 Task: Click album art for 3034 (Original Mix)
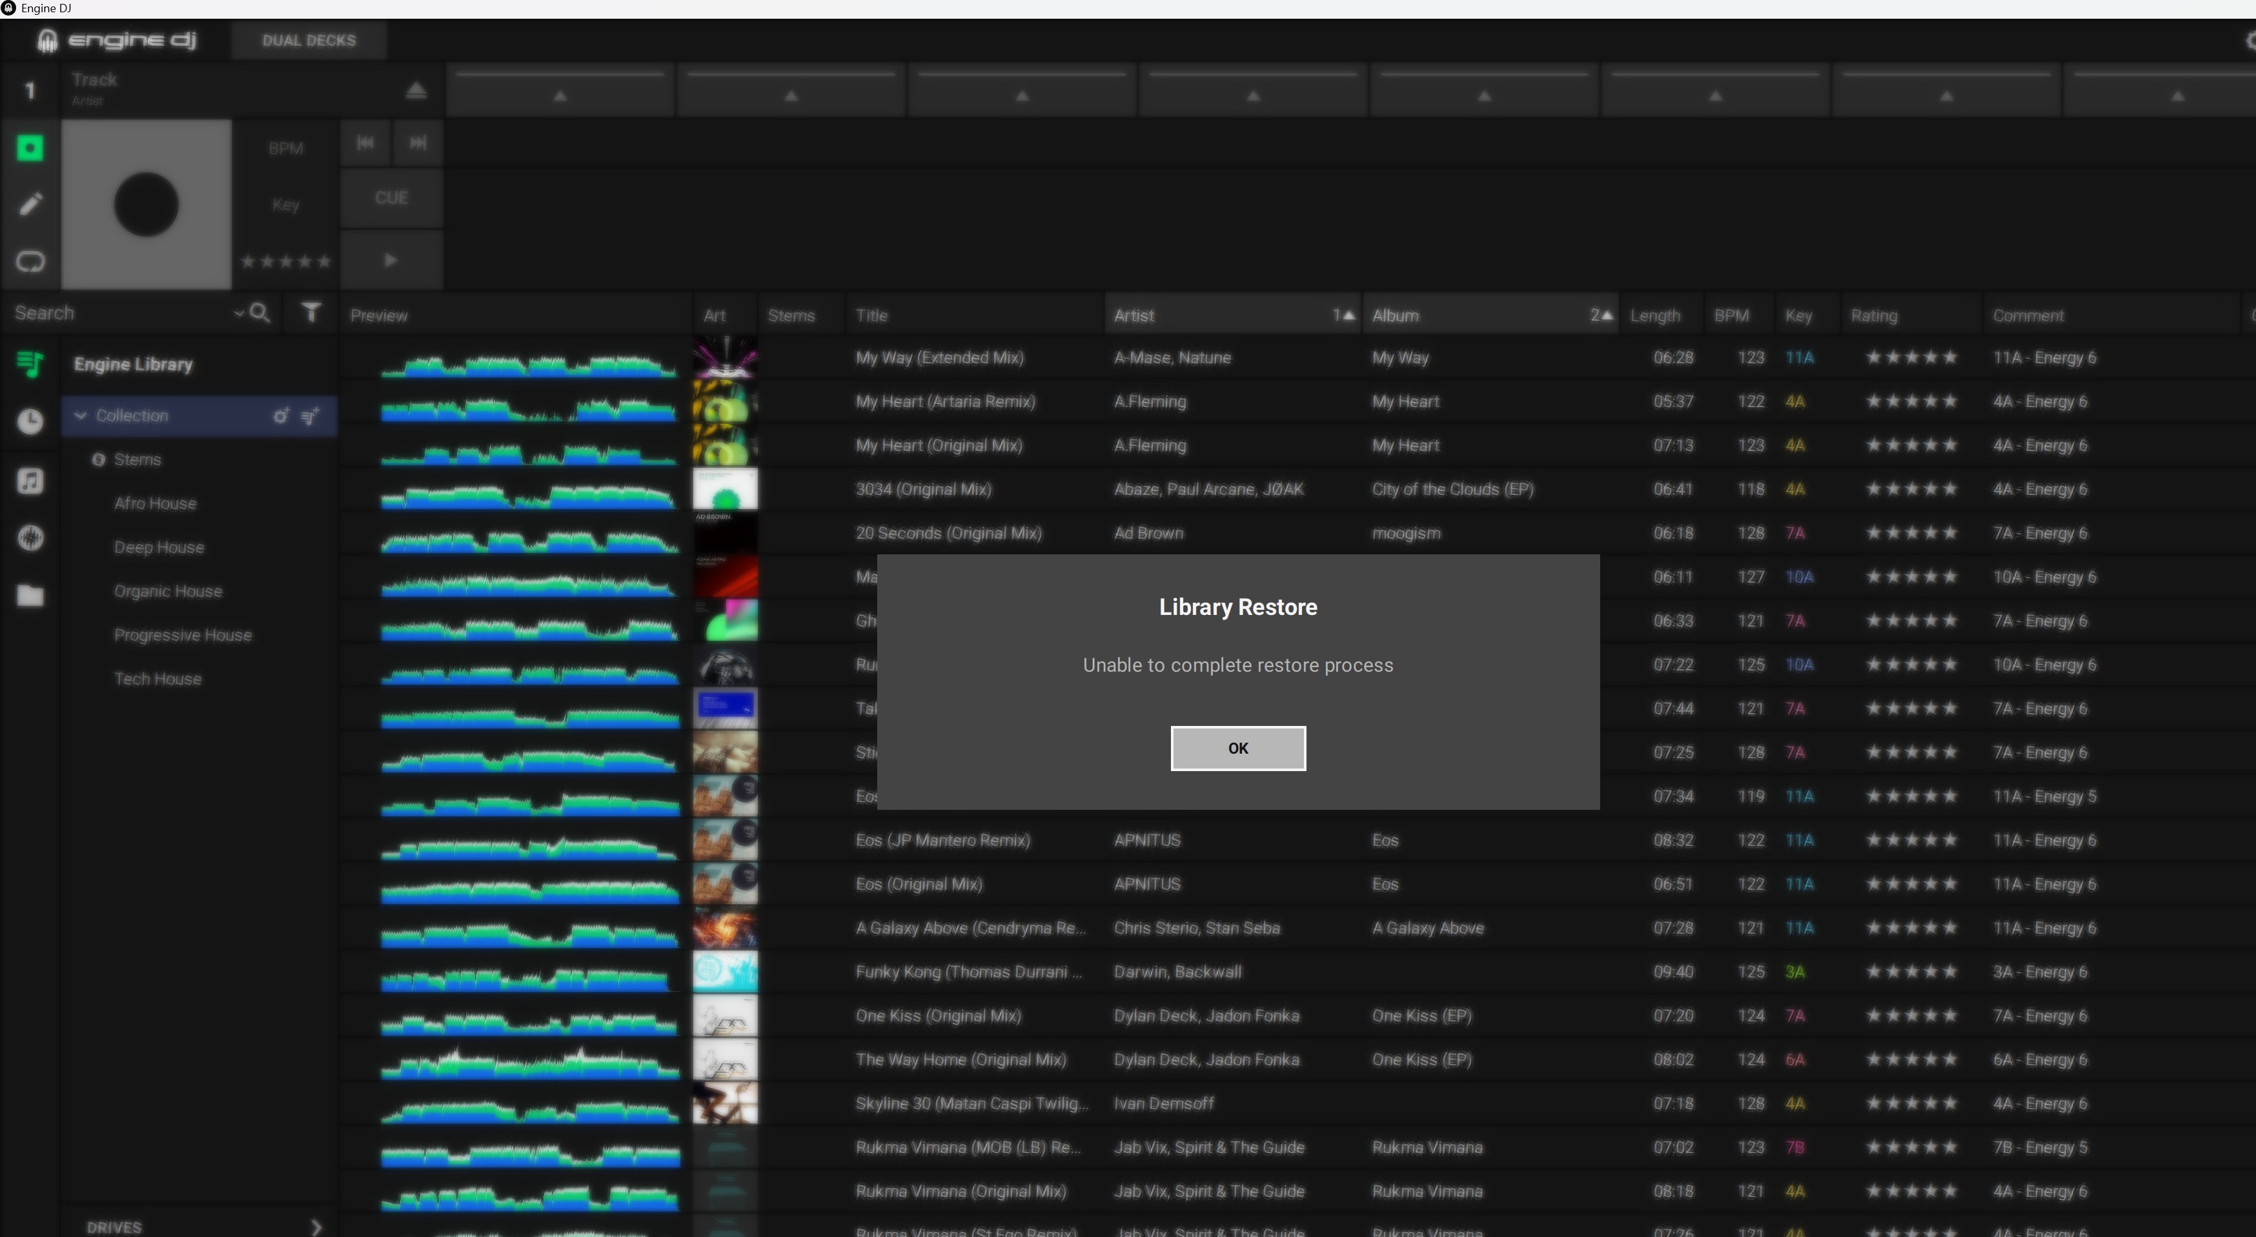coord(725,488)
